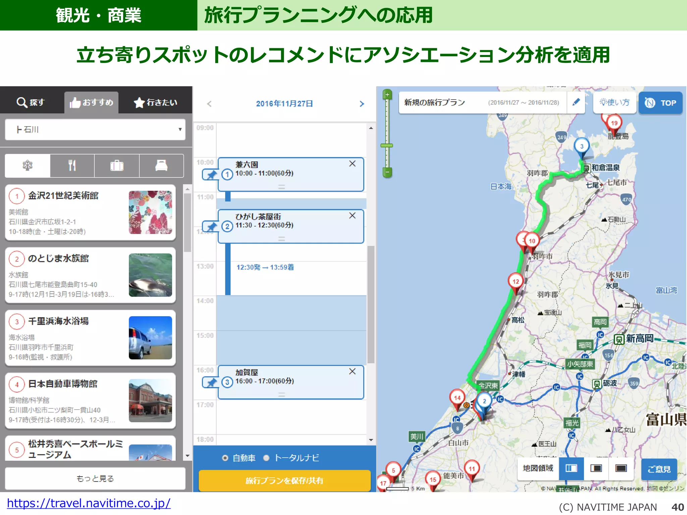
Task: Open the 松井秀喜ベースボールミュージアム card
Action: point(91,448)
